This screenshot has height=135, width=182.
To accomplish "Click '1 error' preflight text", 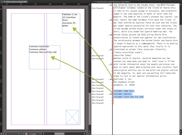I will click(x=33, y=134).
